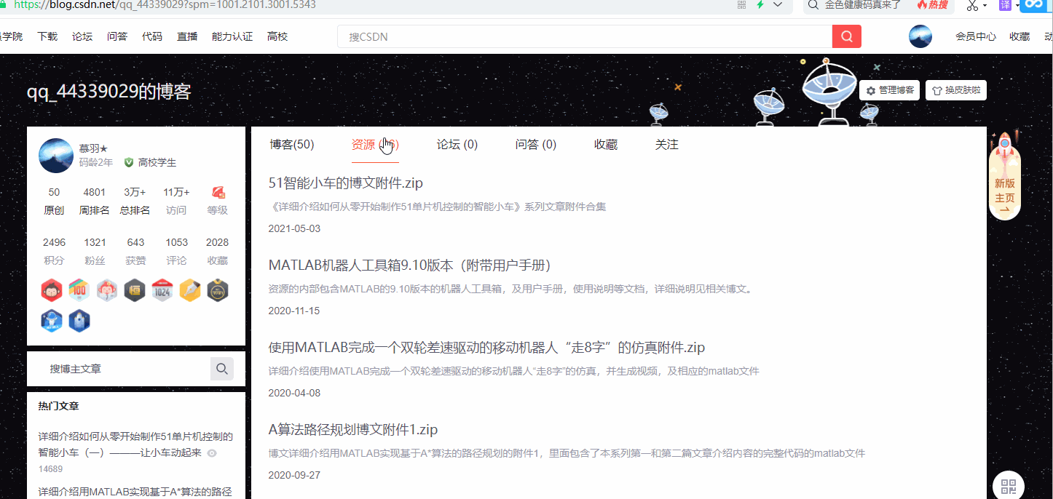The width and height of the screenshot is (1053, 499).
Task: Switch to the 关注 tab
Action: point(667,144)
